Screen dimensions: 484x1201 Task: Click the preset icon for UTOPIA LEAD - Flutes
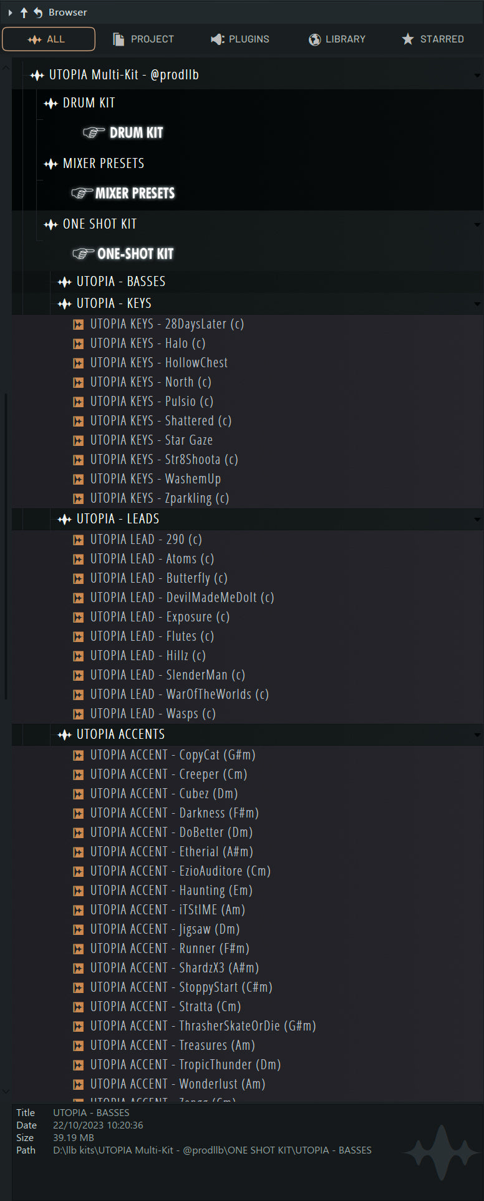coord(79,637)
